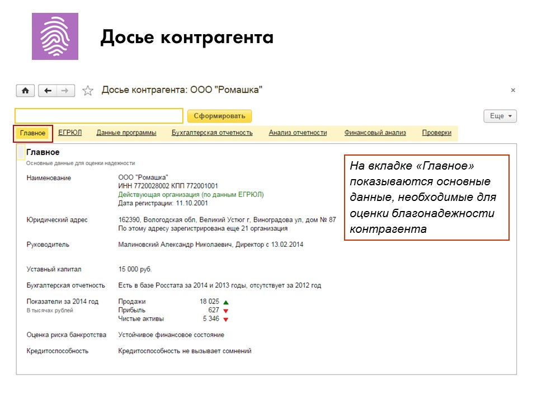537x403 pixels.
Task: Switch to the ЕГРЮЛ tab
Action: (x=70, y=133)
